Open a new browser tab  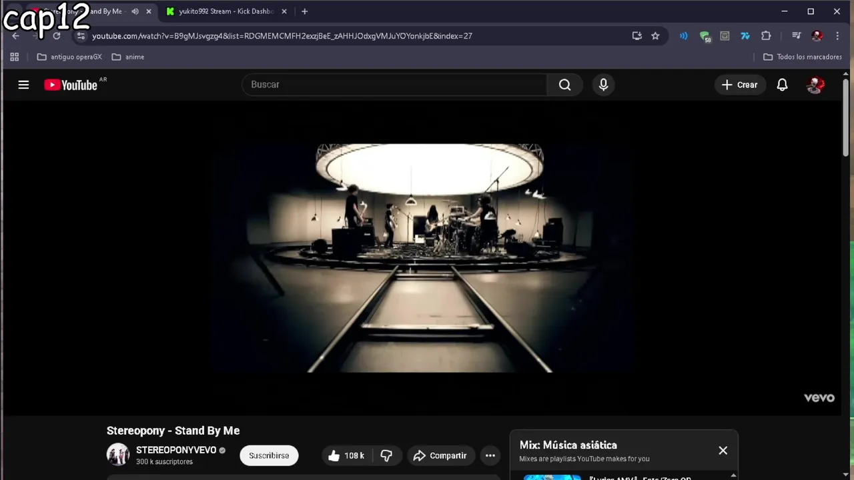pyautogui.click(x=304, y=11)
